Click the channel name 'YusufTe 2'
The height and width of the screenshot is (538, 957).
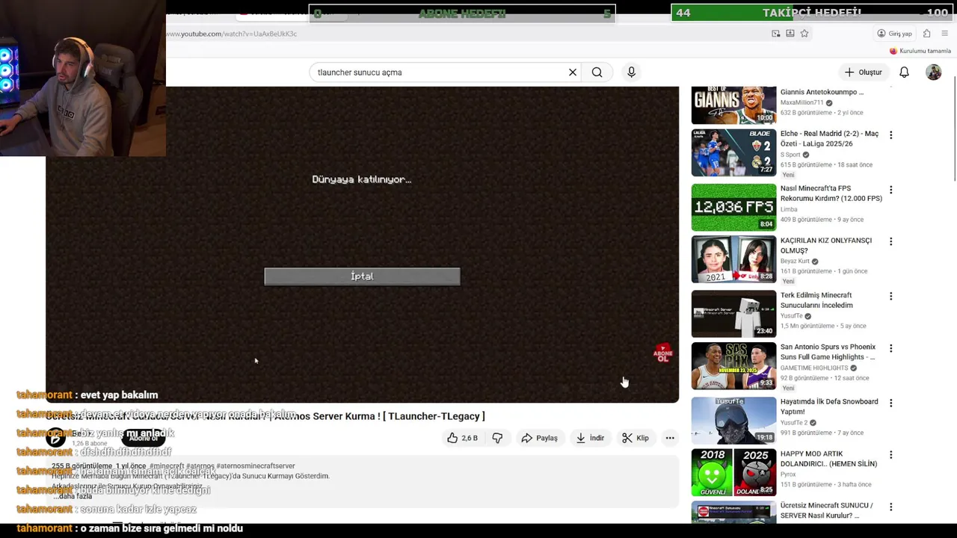pos(794,423)
